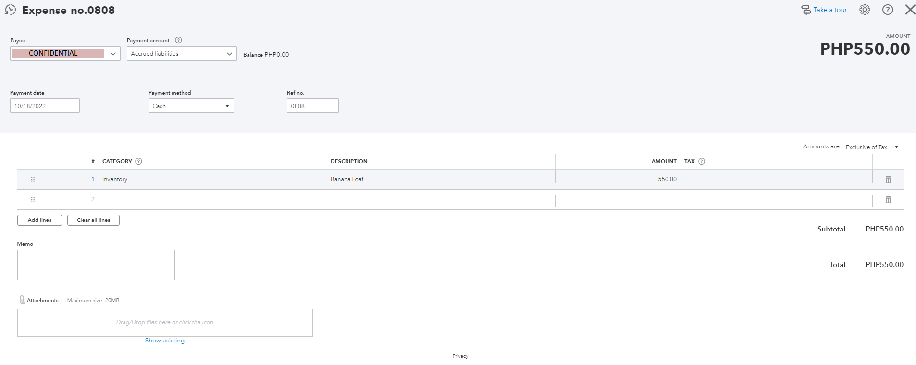
Task: Click the Accrued liabilities account field
Action: point(174,54)
